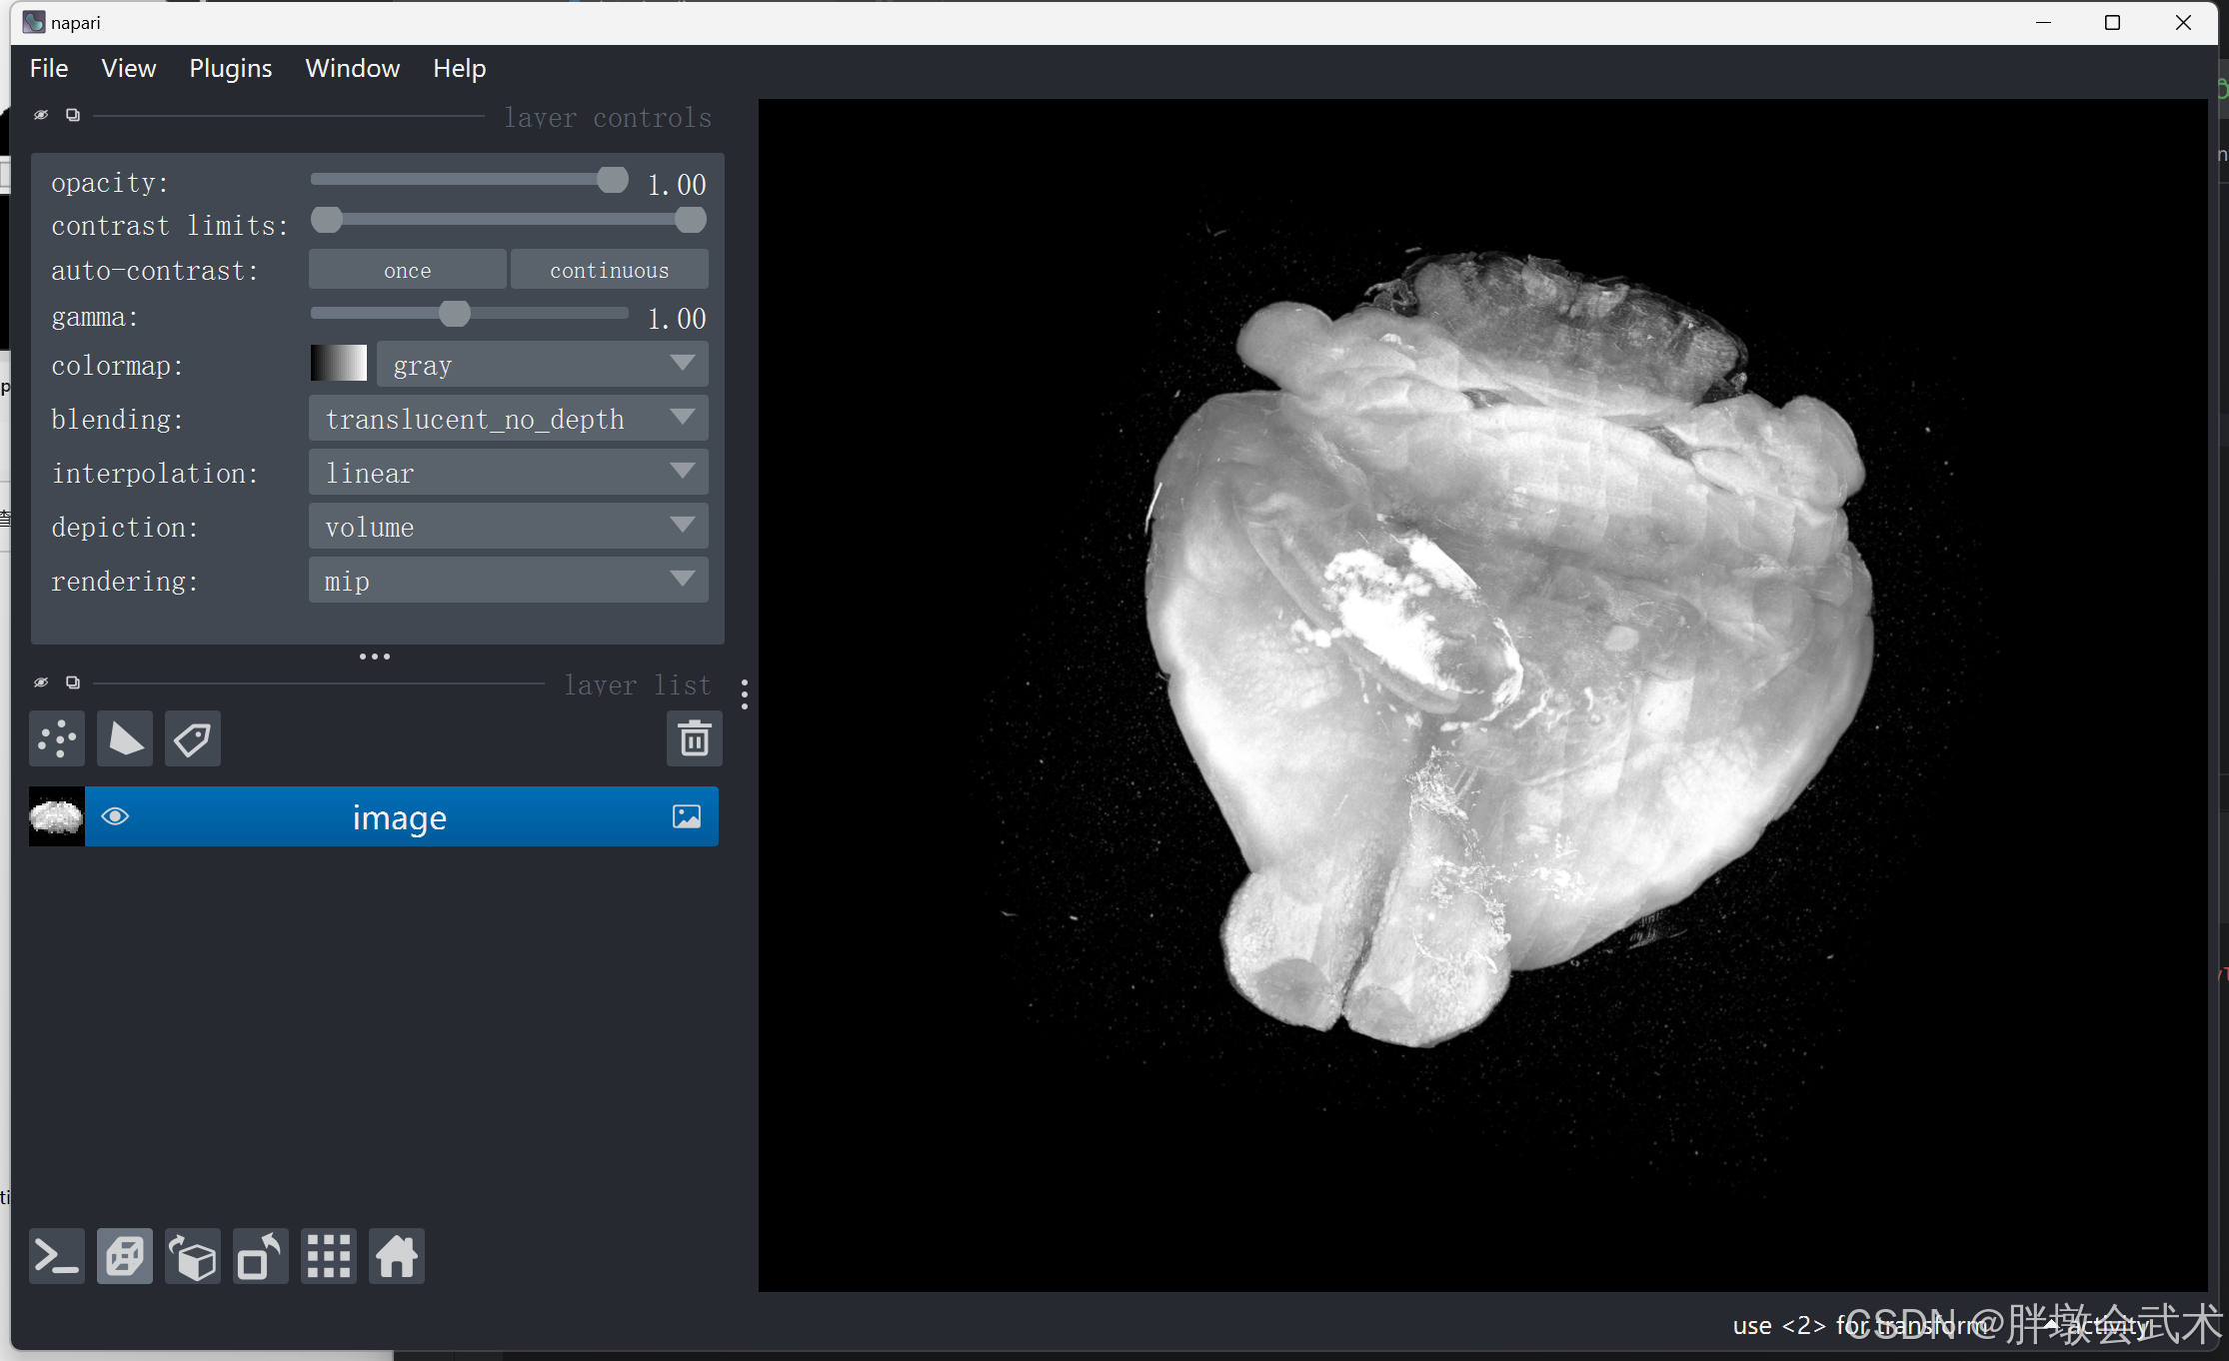
Task: Open the Plugins menu
Action: [x=230, y=68]
